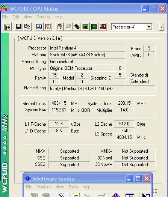Click the exit door toolbar icon
168x197 pixels.
(7, 27)
